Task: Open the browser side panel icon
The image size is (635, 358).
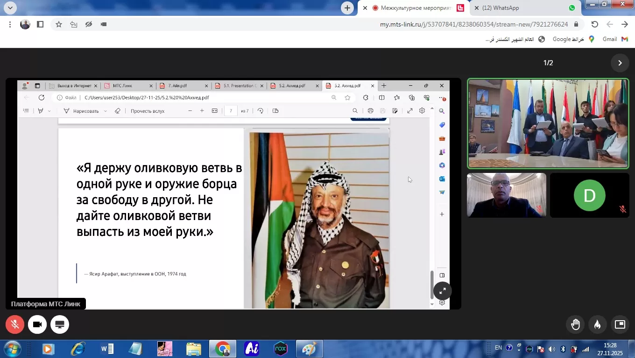Action: point(40,24)
